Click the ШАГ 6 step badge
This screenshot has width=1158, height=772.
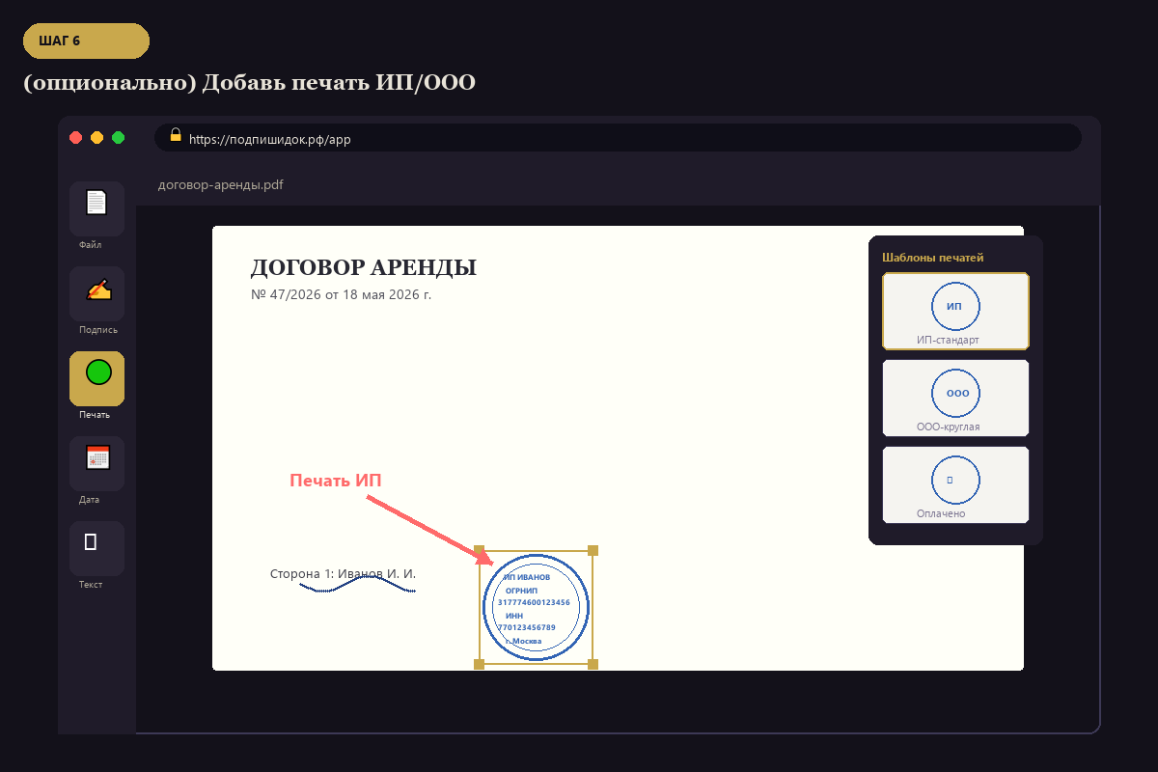tap(86, 41)
